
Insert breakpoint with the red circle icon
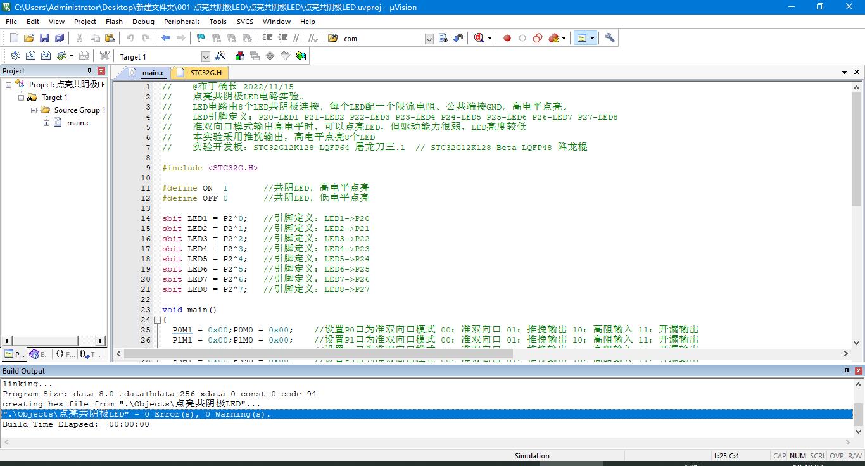pos(507,38)
